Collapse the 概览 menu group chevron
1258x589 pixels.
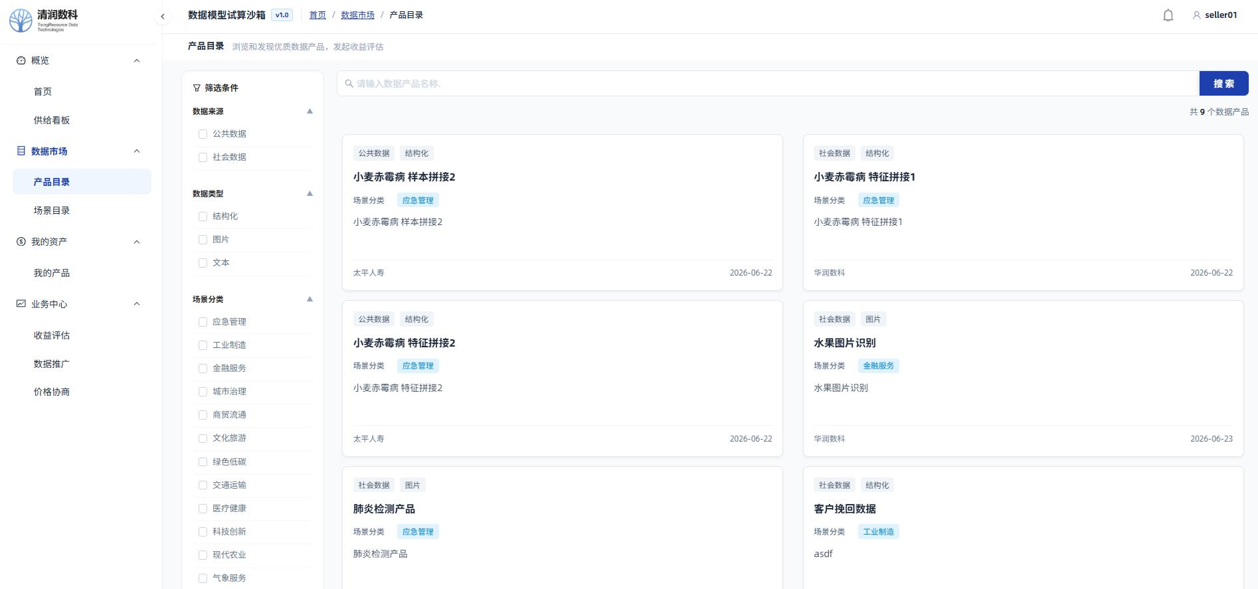137,60
